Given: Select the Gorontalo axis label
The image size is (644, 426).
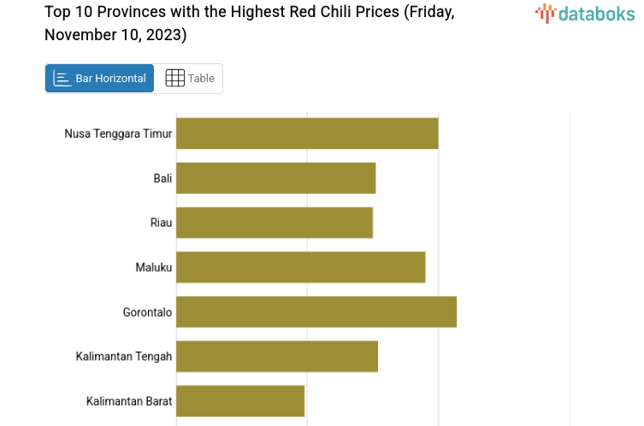Looking at the screenshot, I should click(x=147, y=312).
